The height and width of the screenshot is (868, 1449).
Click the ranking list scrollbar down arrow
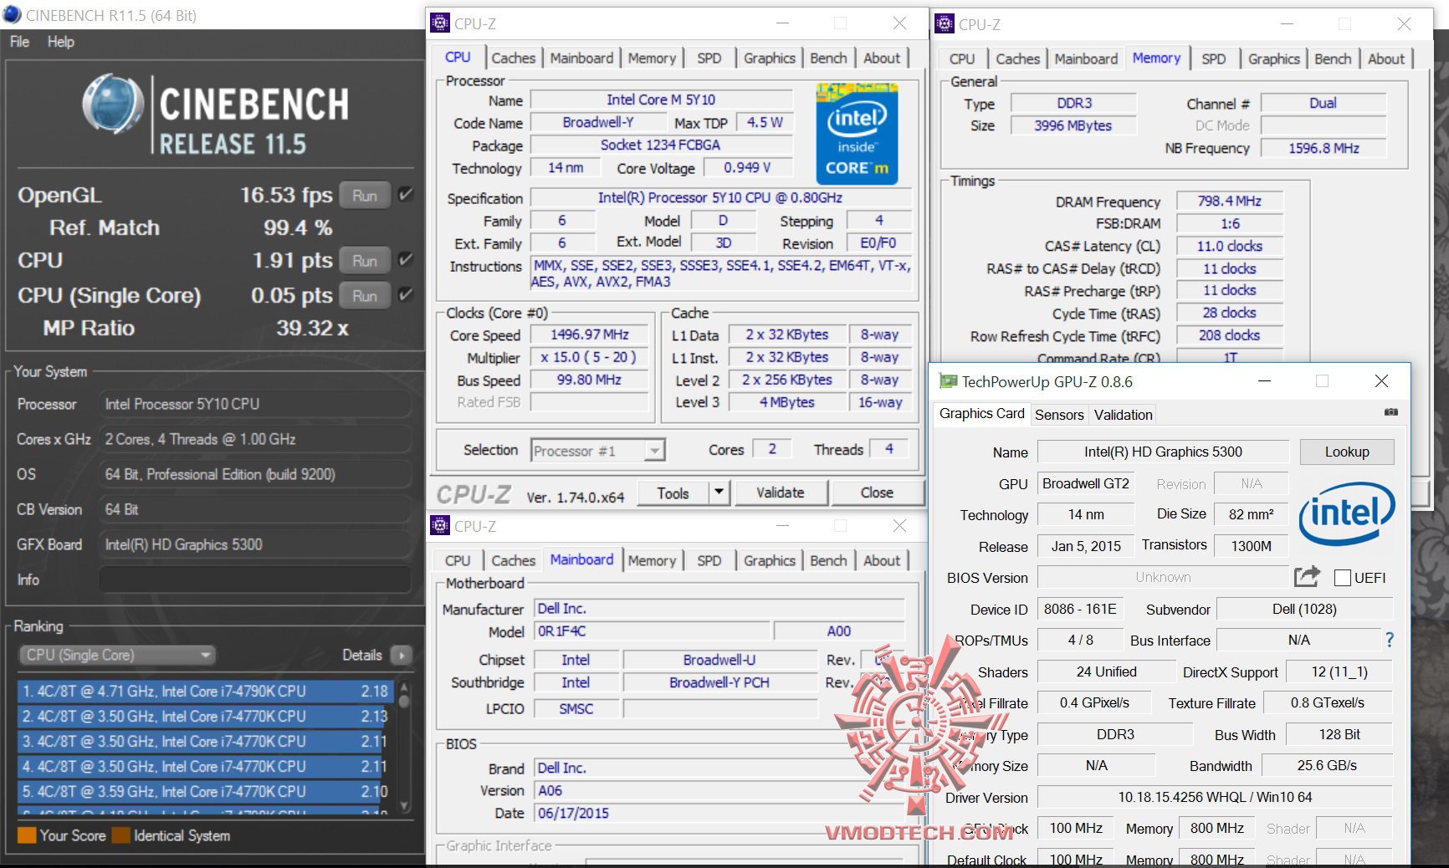pos(404,806)
